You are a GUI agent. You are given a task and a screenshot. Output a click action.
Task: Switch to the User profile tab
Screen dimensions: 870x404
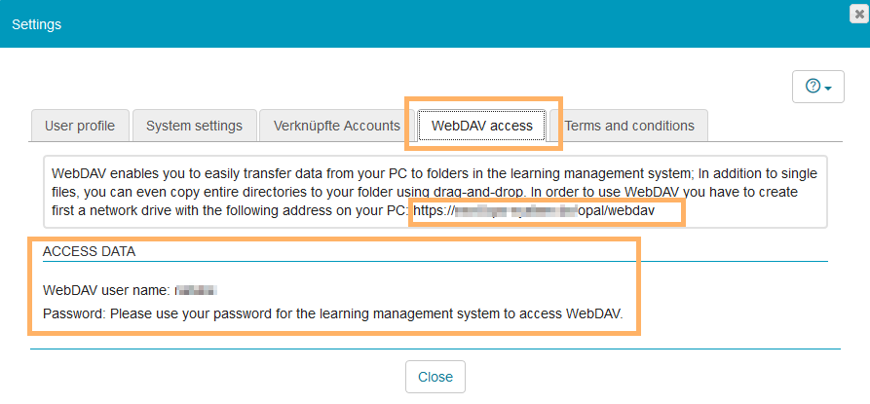pos(80,126)
